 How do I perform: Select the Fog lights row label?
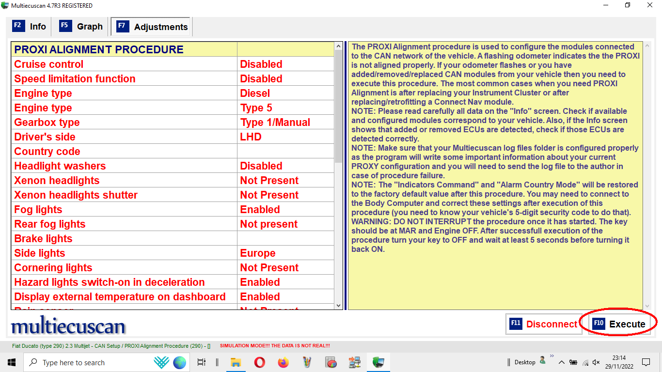[38, 209]
